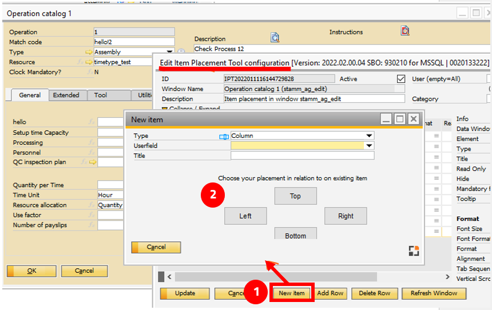Expand the Userfield dropdown
Image resolution: width=492 pixels, height=310 pixels.
point(369,146)
